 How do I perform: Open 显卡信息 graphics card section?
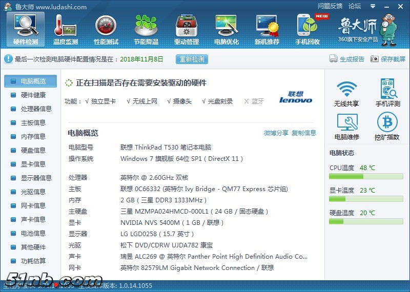pos(33,164)
